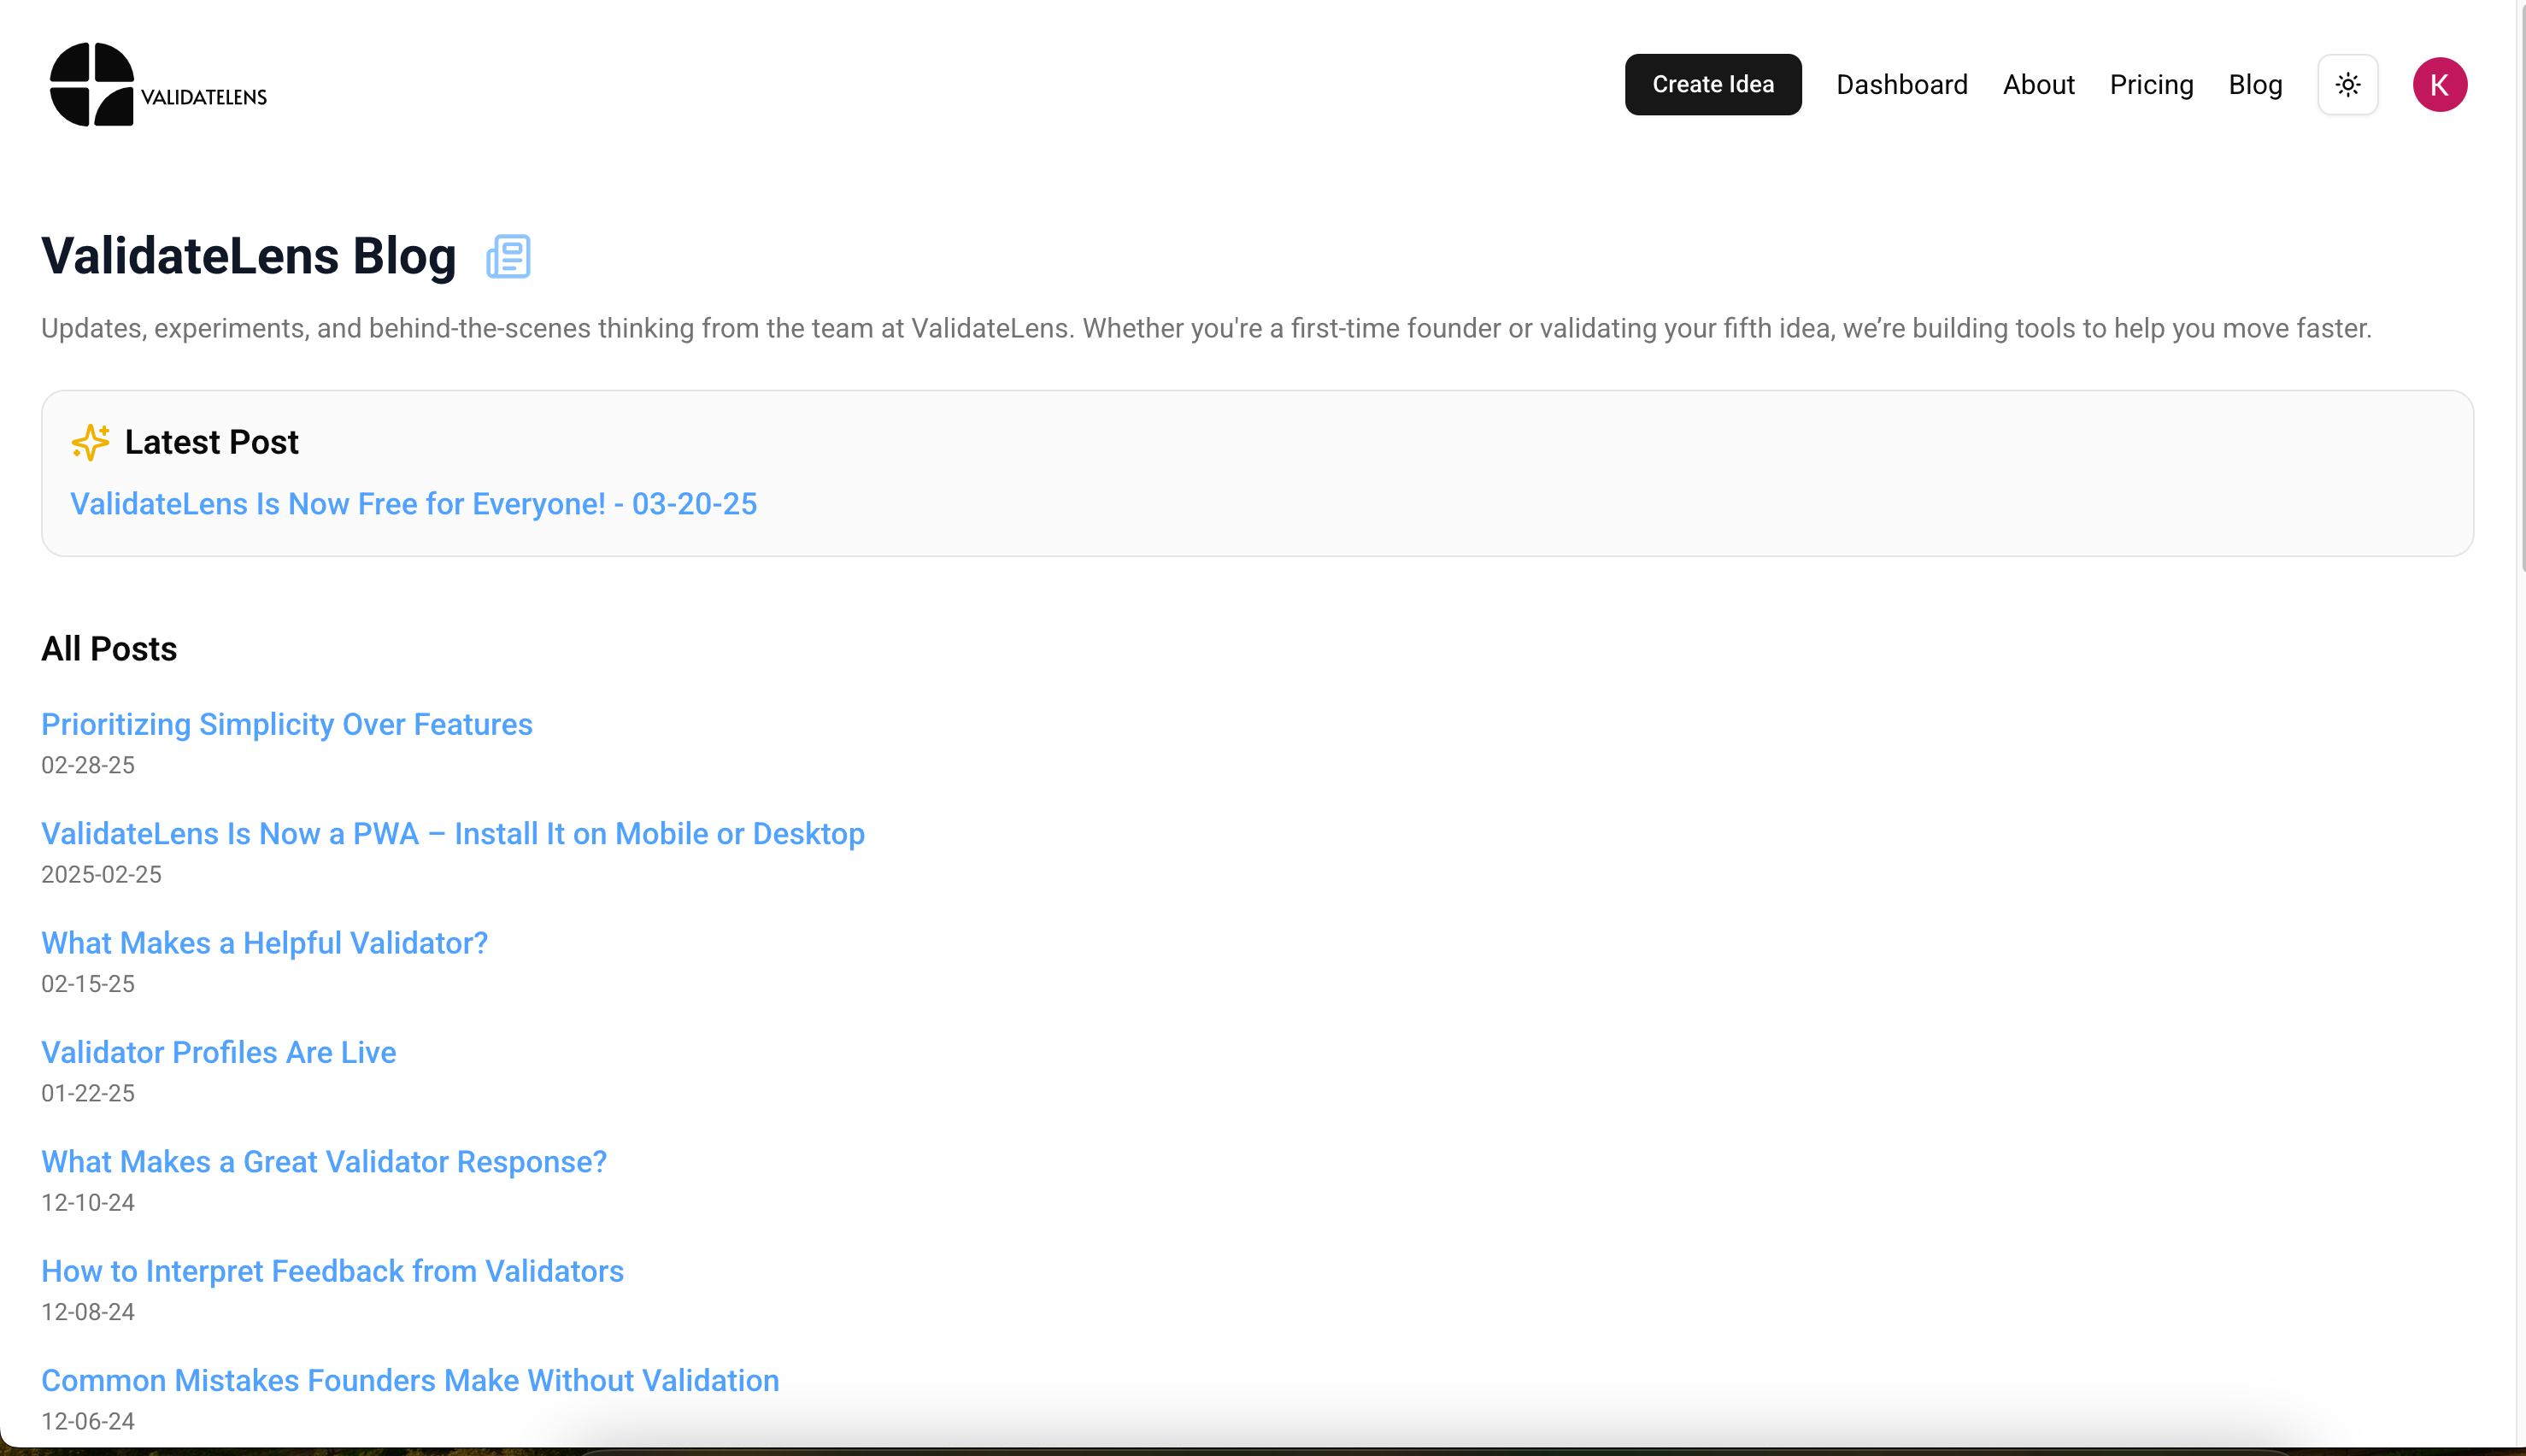The height and width of the screenshot is (1456, 2526).
Task: Open How to Interpret Feedback from Validators
Action: [332, 1271]
